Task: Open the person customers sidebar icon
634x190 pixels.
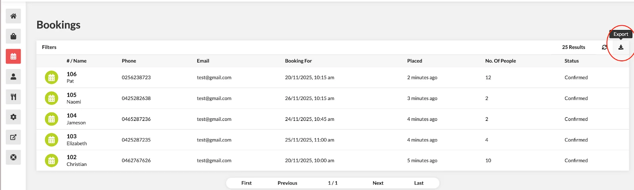Action: click(13, 77)
